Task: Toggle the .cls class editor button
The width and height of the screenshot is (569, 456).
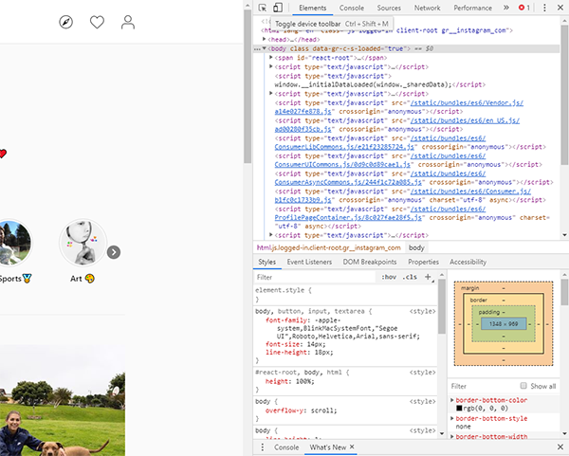Action: [x=410, y=277]
